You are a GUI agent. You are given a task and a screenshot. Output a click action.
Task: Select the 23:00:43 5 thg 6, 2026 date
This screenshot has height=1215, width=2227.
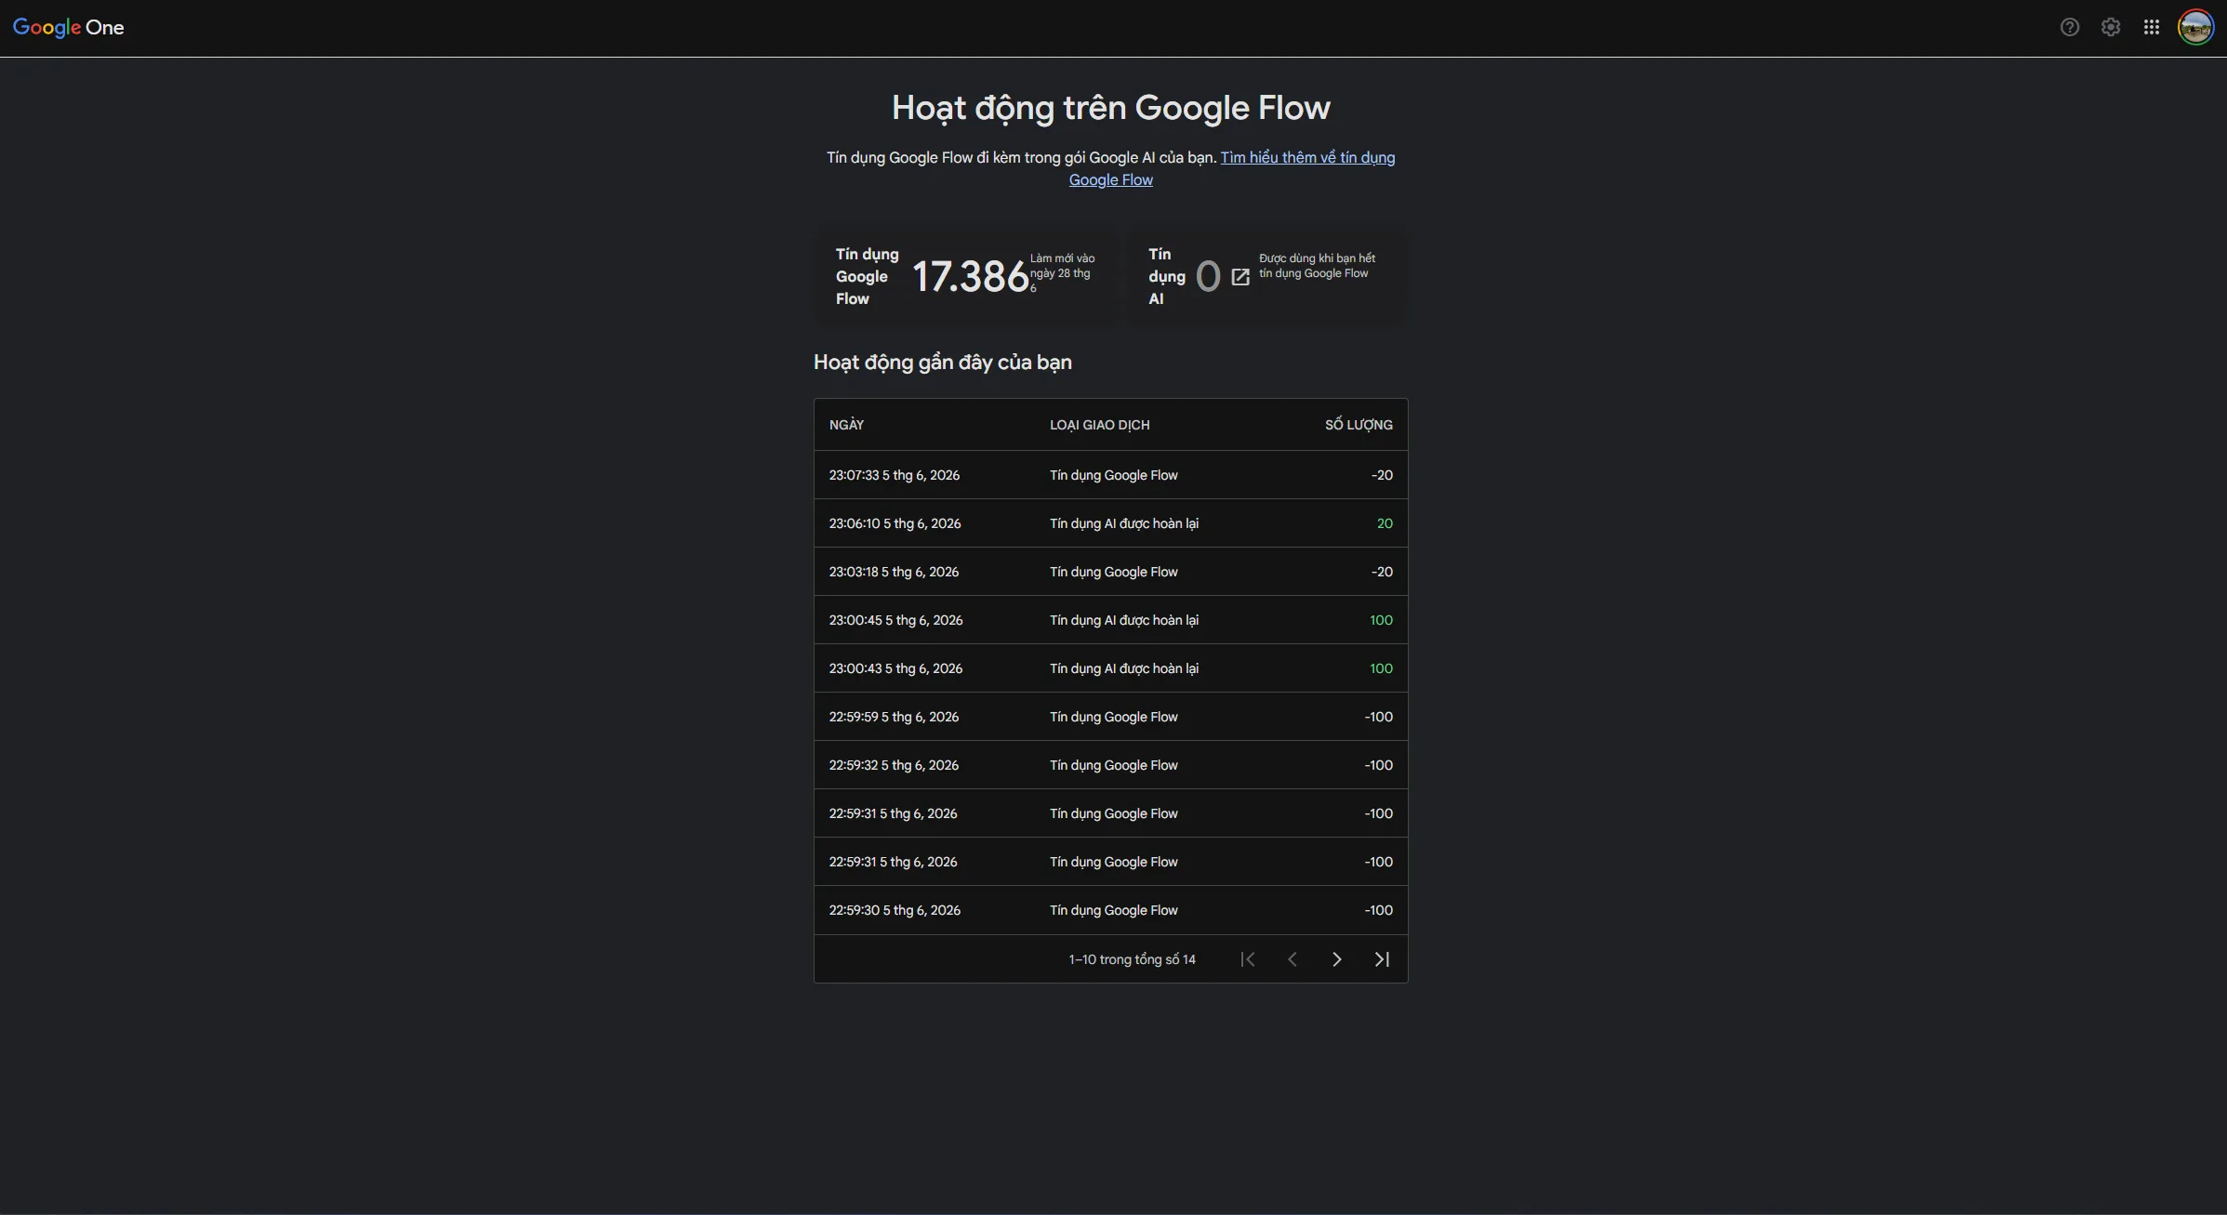click(x=896, y=668)
